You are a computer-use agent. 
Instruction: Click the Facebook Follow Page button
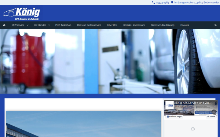174,117
